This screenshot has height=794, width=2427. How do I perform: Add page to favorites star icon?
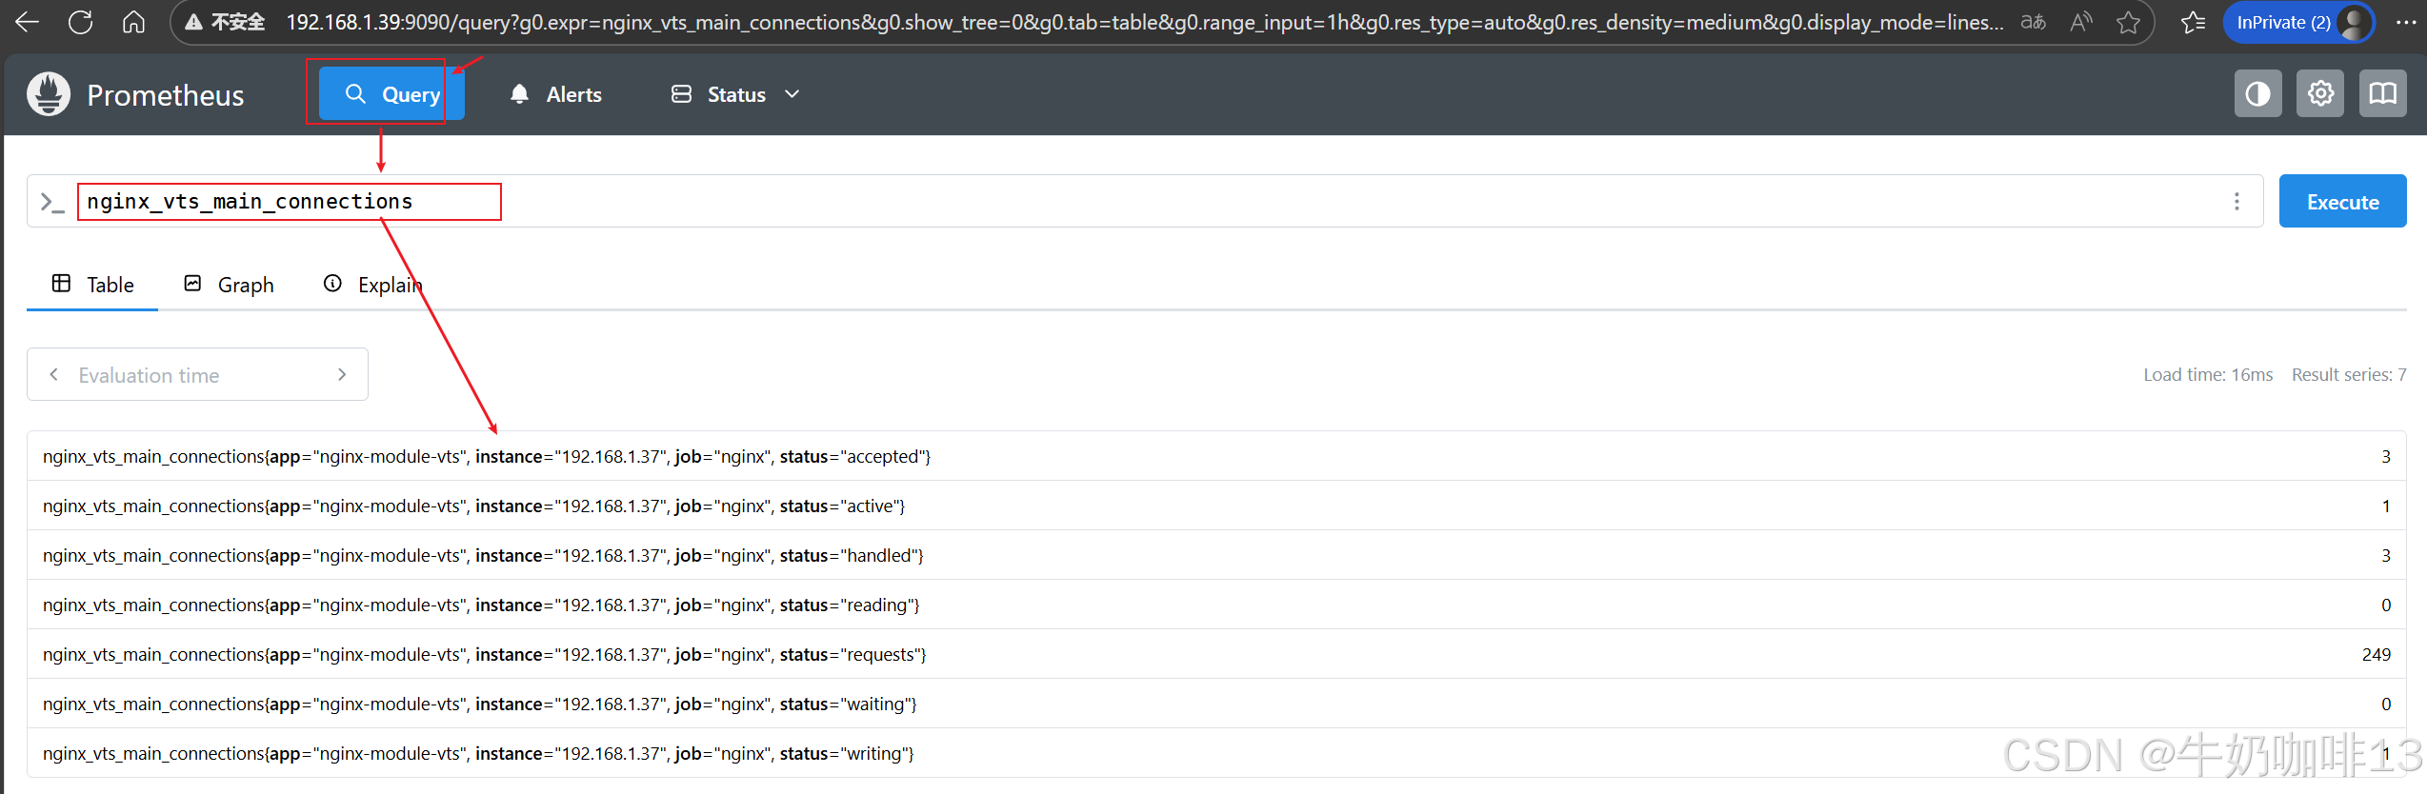pos(2128,22)
